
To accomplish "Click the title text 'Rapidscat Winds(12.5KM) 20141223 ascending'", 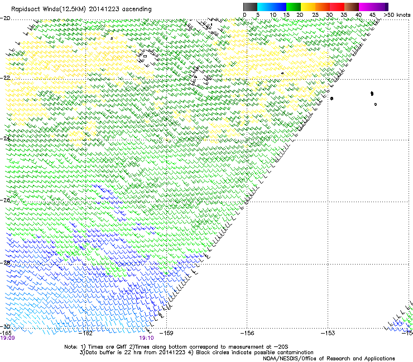I will tap(81, 9).
